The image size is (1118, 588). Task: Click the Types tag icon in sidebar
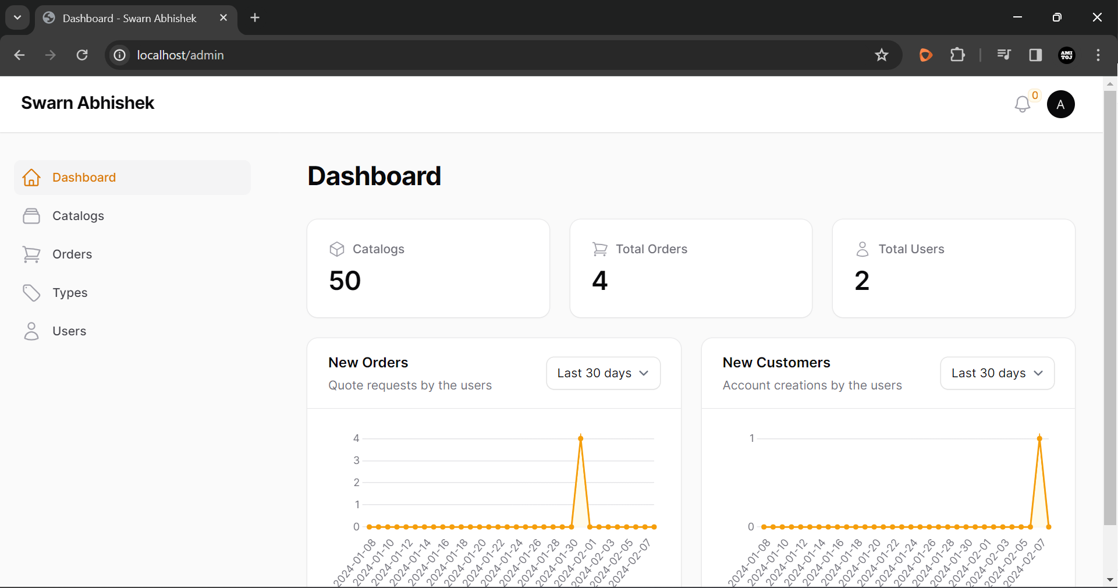(x=31, y=293)
